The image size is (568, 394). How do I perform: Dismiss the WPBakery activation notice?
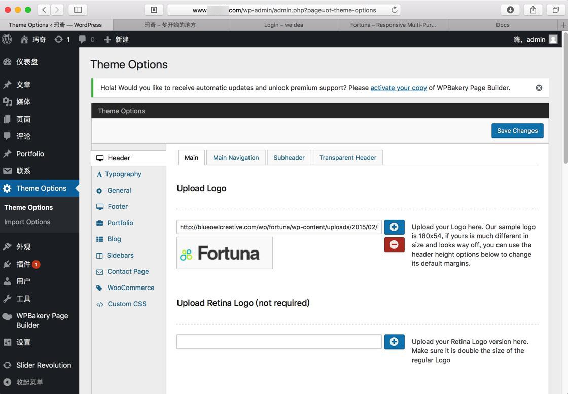[539, 88]
